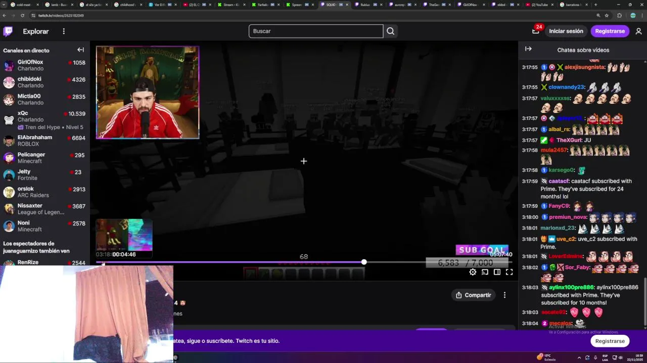The height and width of the screenshot is (363, 647).
Task: Click chat username clownandy23
Action: point(566,87)
